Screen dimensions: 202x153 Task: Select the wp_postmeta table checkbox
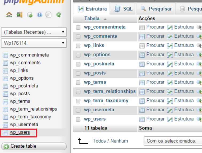tap(78, 64)
